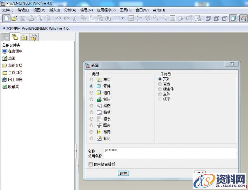The width and height of the screenshot is (248, 190).
Task: Switch to the Folder Browser navigator tab
Action: click(15, 37)
